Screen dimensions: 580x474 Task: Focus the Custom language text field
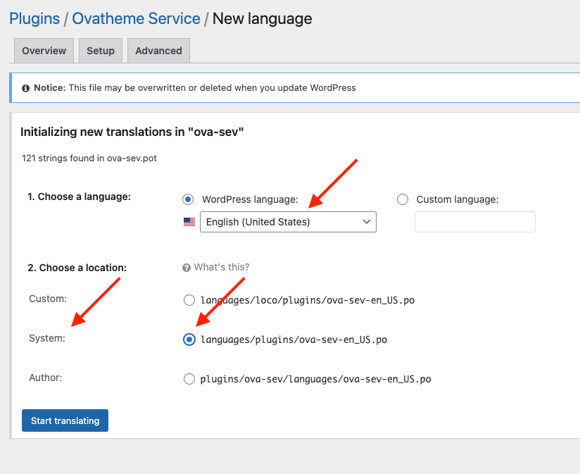pyautogui.click(x=475, y=222)
